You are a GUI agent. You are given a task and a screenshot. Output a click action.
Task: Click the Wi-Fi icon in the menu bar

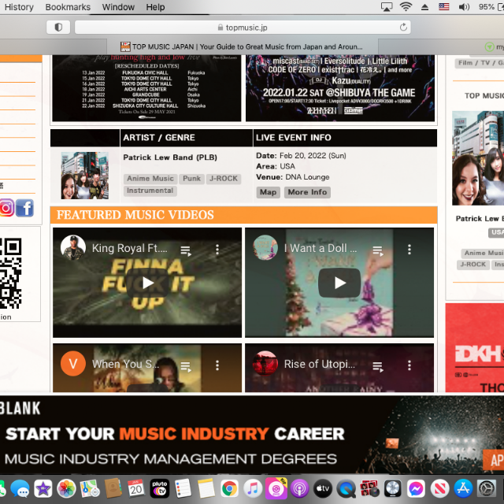pyautogui.click(x=406, y=7)
